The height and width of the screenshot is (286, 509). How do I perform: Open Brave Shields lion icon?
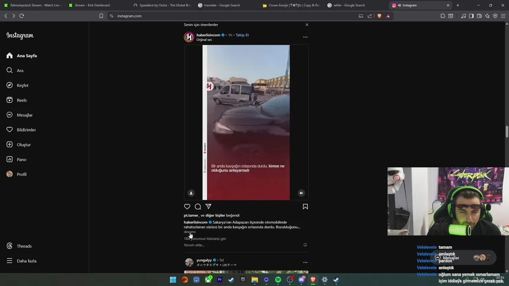click(379, 16)
